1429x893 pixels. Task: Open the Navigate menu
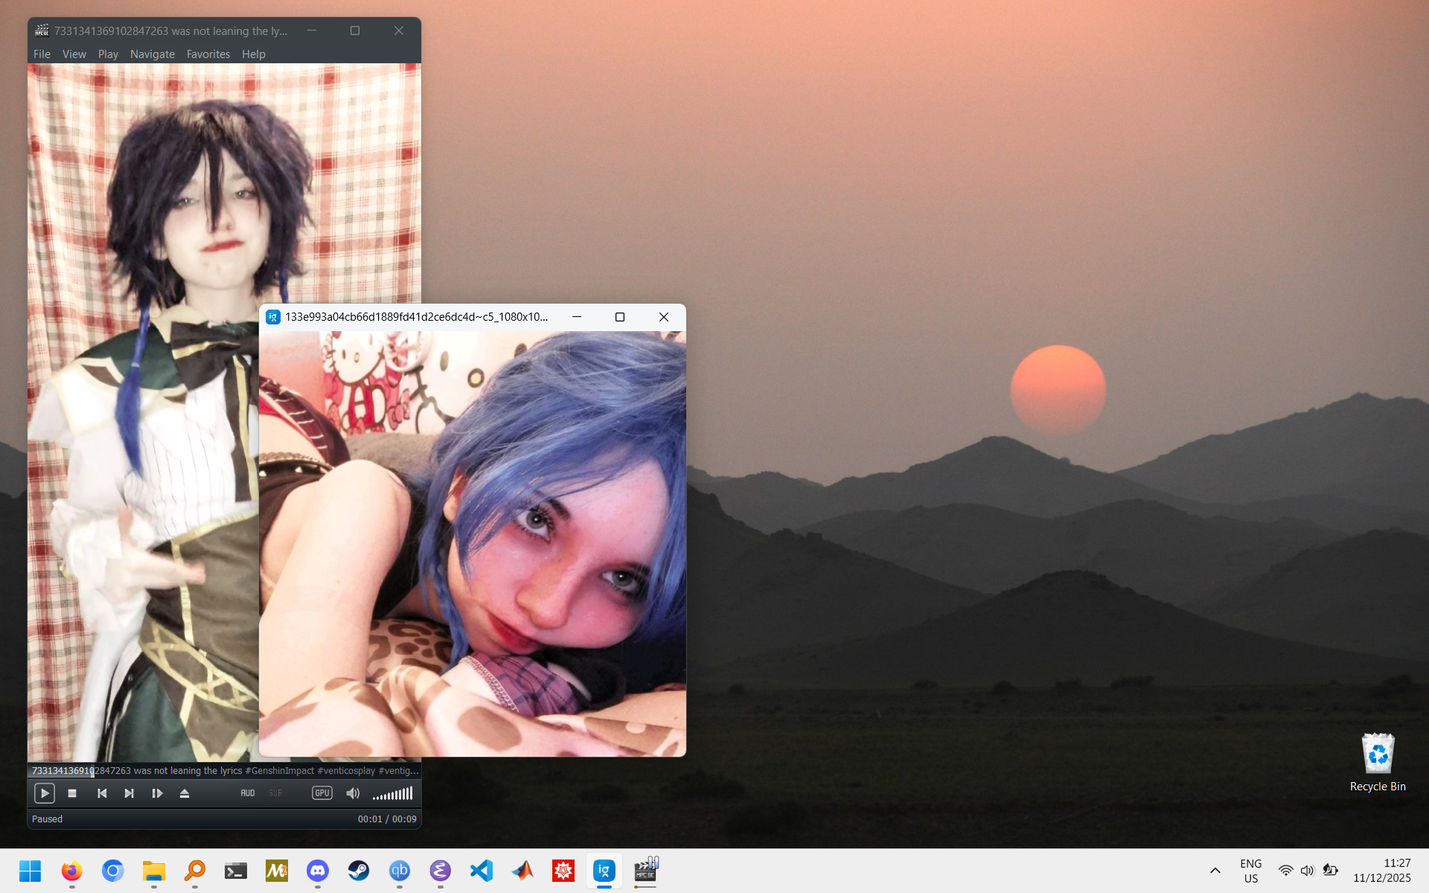[x=152, y=54]
